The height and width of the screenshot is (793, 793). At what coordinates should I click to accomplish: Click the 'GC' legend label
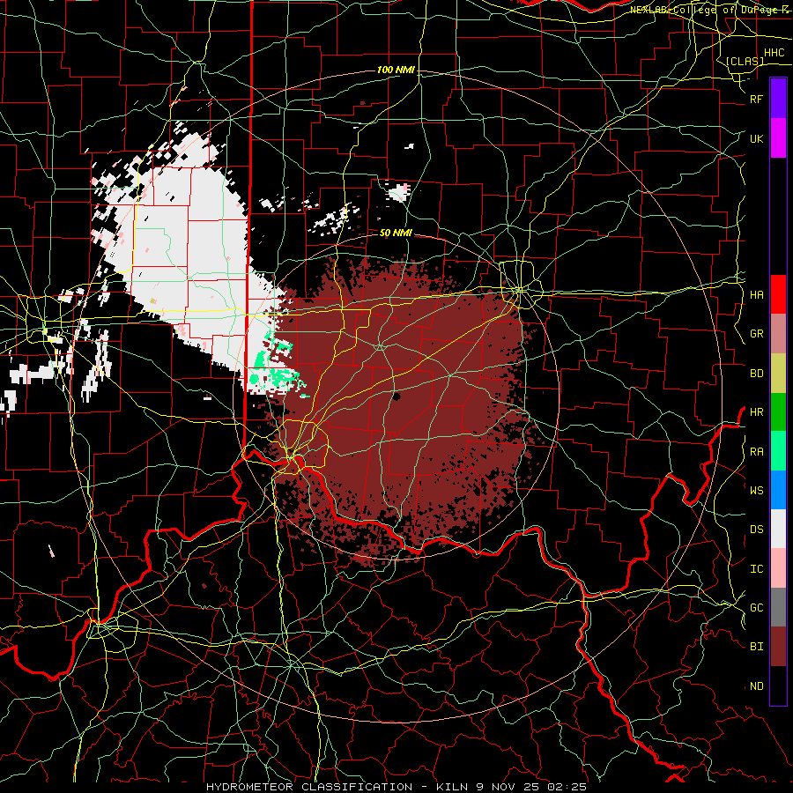pos(756,608)
